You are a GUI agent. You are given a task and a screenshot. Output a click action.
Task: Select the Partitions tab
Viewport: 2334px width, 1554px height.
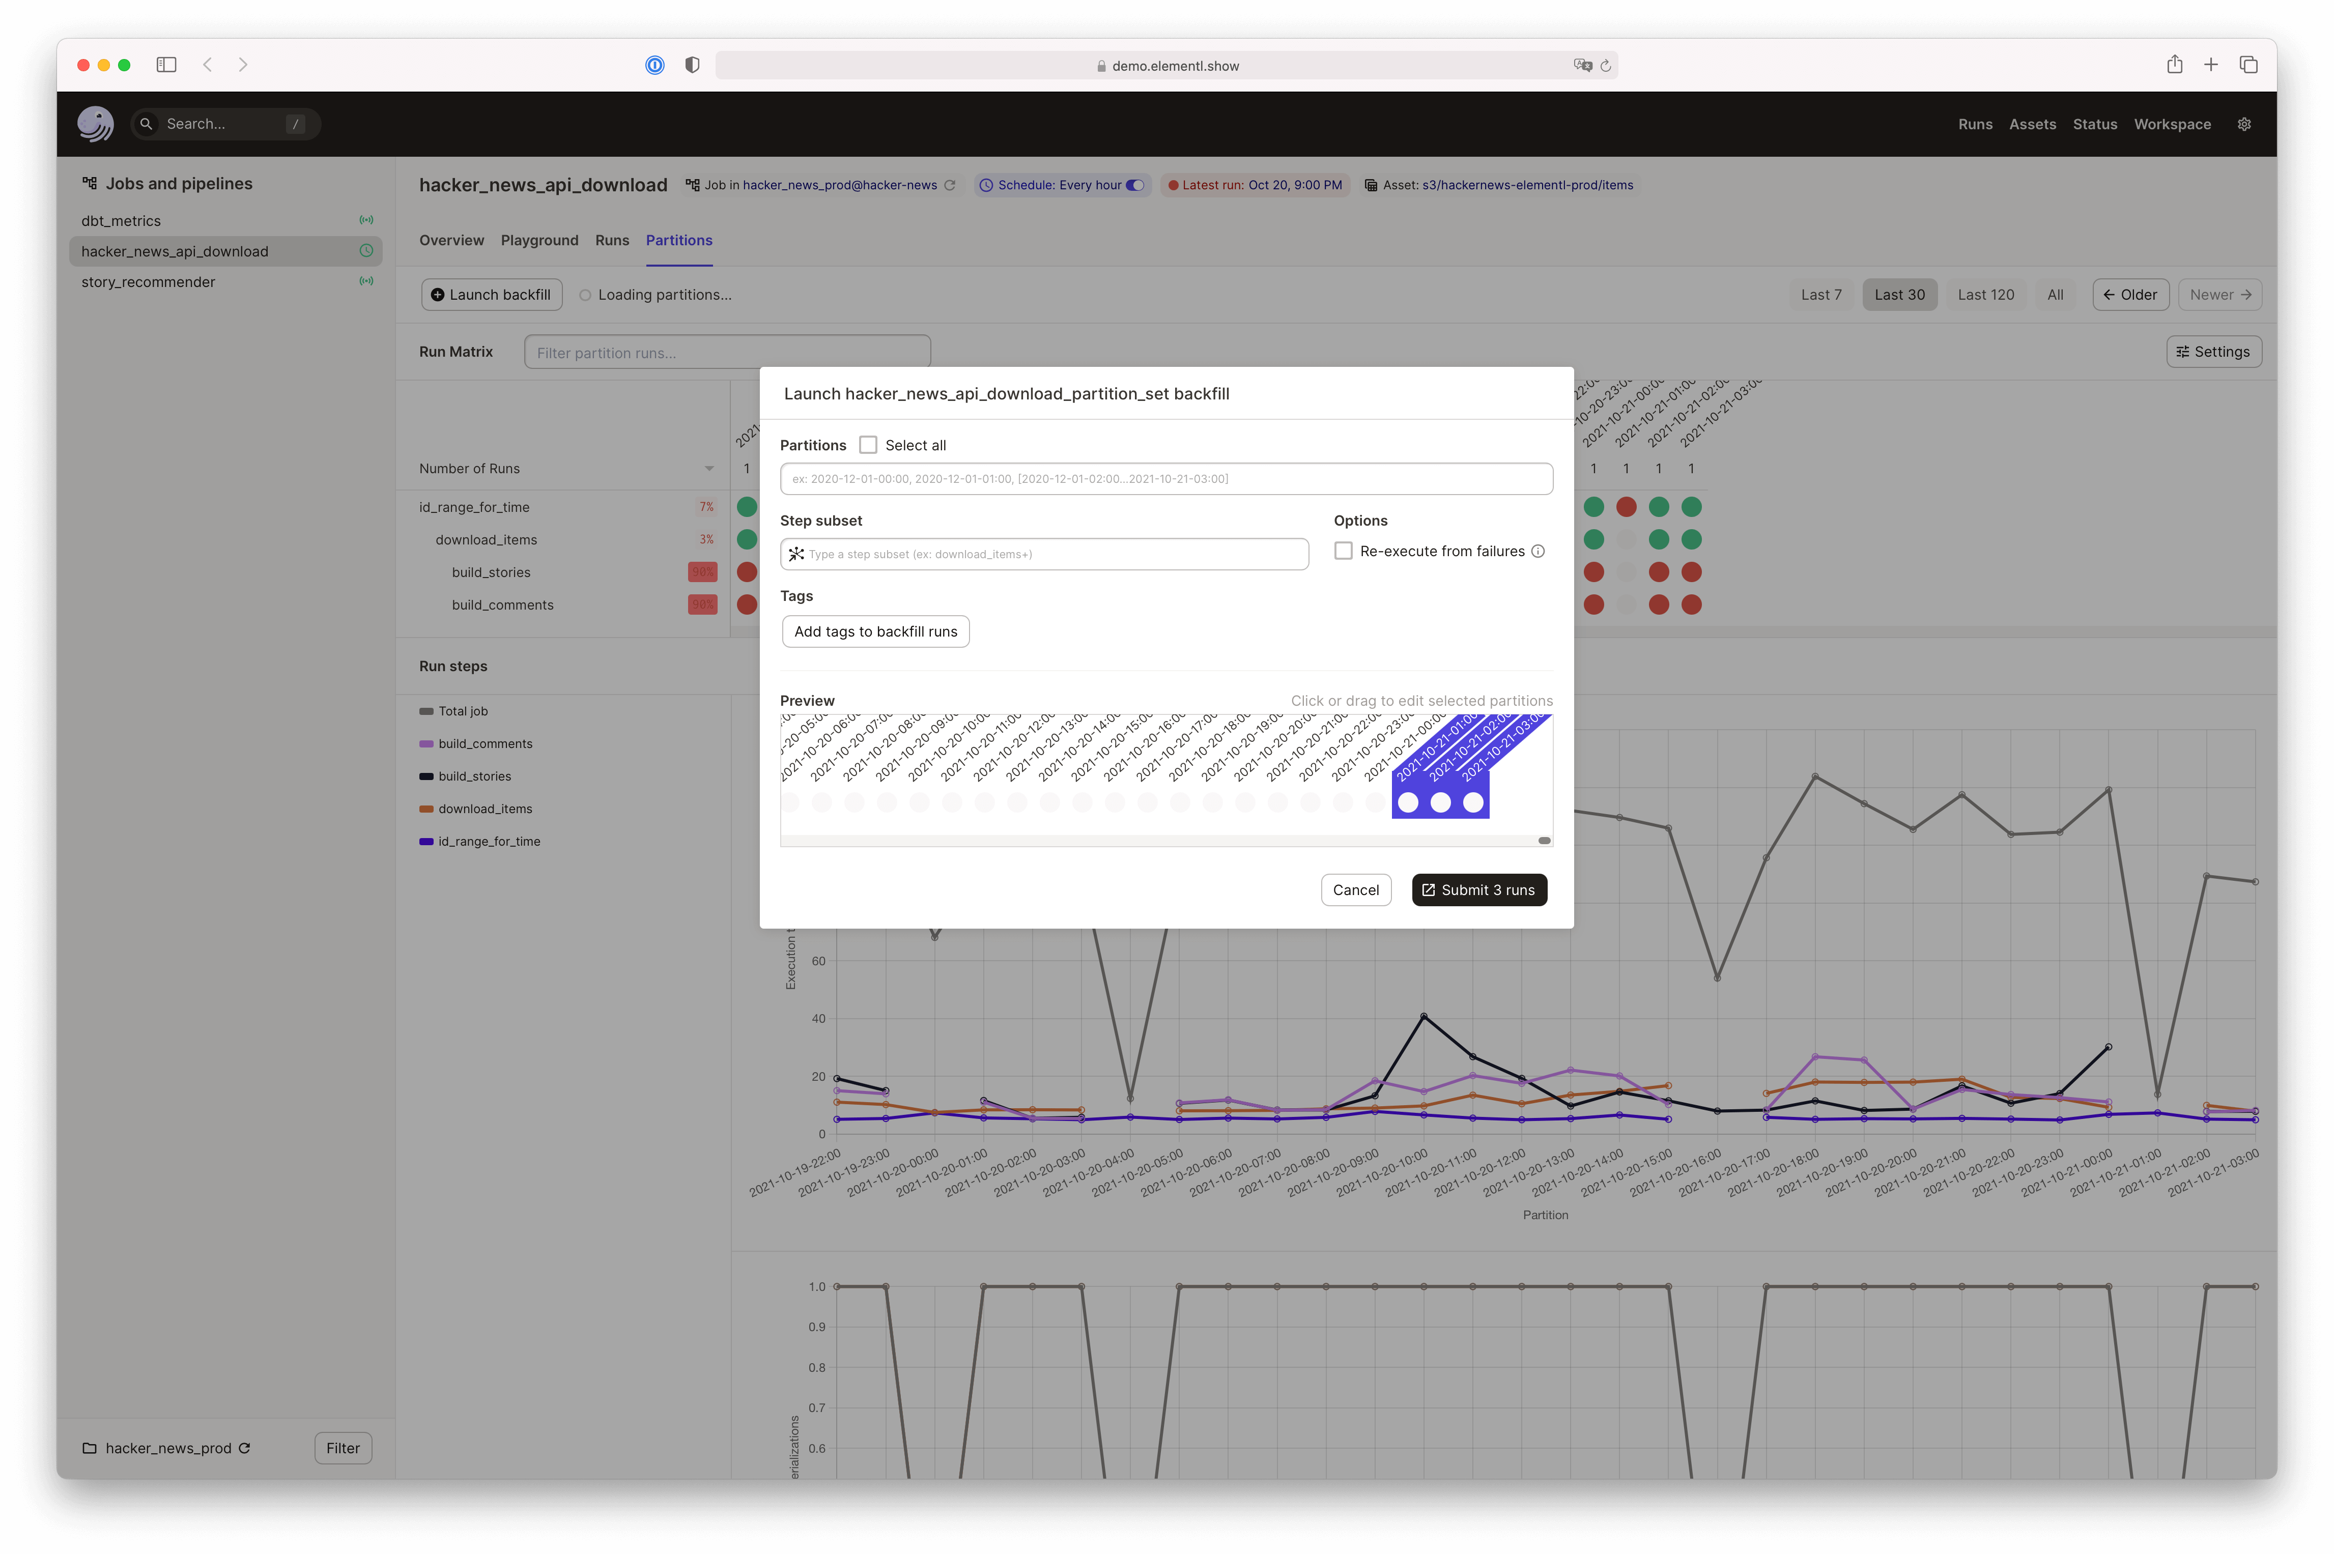(x=679, y=240)
